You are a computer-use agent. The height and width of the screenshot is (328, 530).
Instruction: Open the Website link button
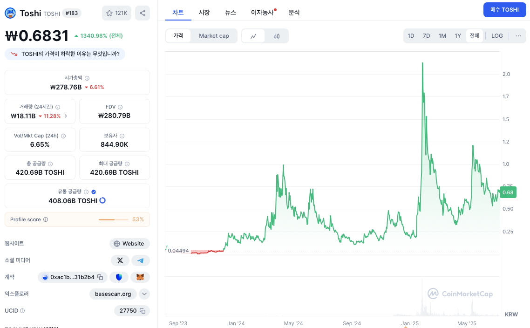coord(129,244)
